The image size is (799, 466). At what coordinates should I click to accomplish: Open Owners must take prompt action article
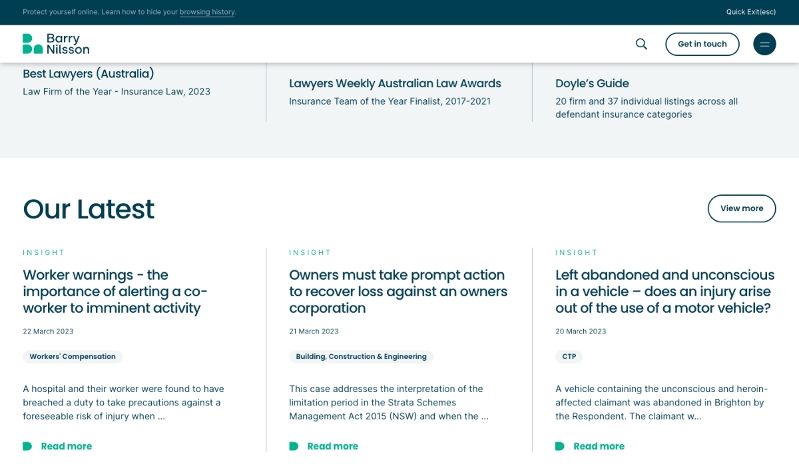click(398, 292)
